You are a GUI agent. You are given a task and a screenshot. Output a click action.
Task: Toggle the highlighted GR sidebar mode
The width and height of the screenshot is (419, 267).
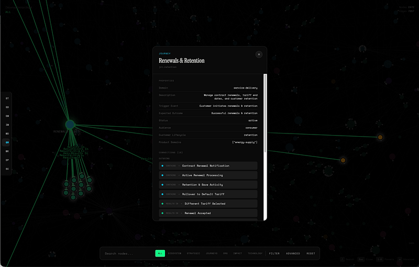pos(7,142)
